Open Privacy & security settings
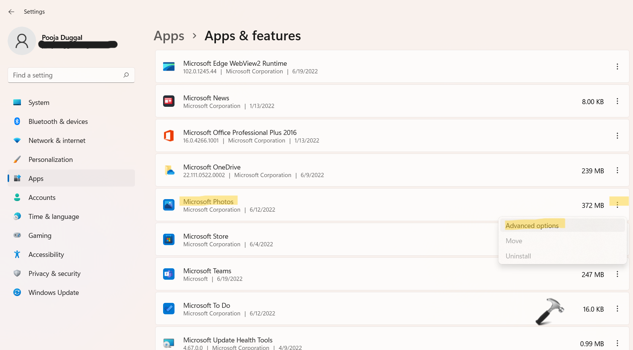 click(54, 273)
